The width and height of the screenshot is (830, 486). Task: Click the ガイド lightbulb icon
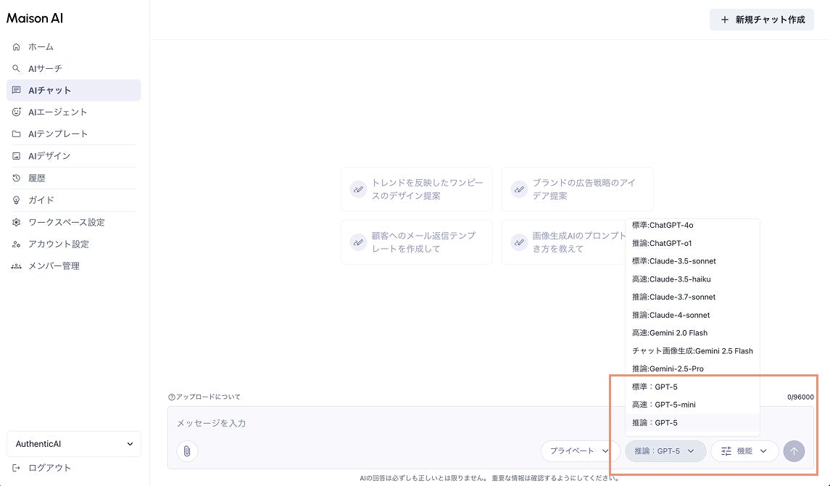17,200
